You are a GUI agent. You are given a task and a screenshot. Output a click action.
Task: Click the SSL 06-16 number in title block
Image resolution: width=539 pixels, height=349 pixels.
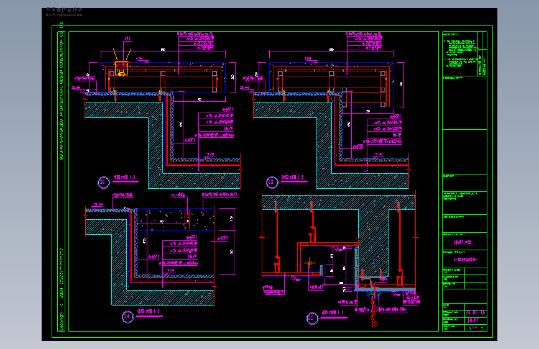(475, 312)
